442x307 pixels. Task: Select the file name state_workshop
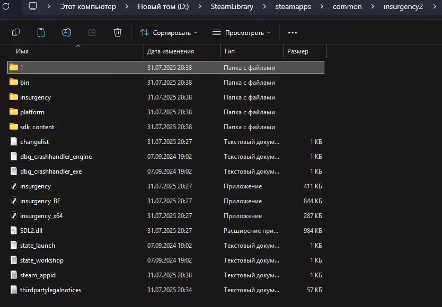click(x=42, y=260)
